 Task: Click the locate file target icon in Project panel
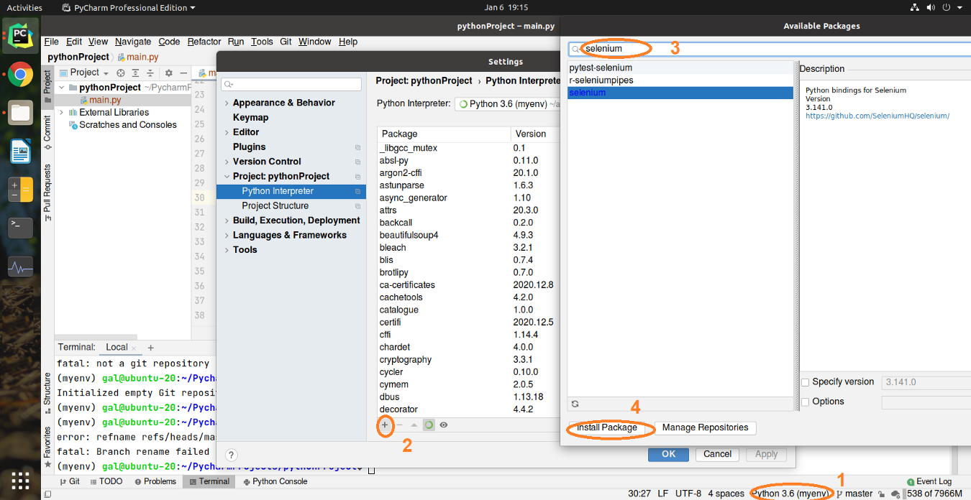click(x=121, y=73)
